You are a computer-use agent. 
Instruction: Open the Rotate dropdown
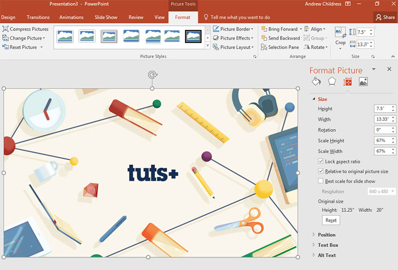pos(315,47)
